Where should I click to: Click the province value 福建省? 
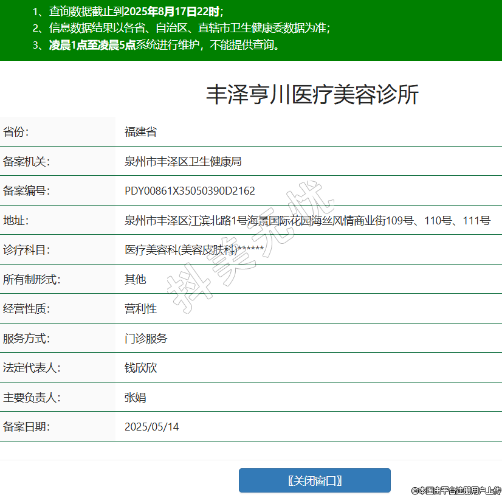[140, 132]
